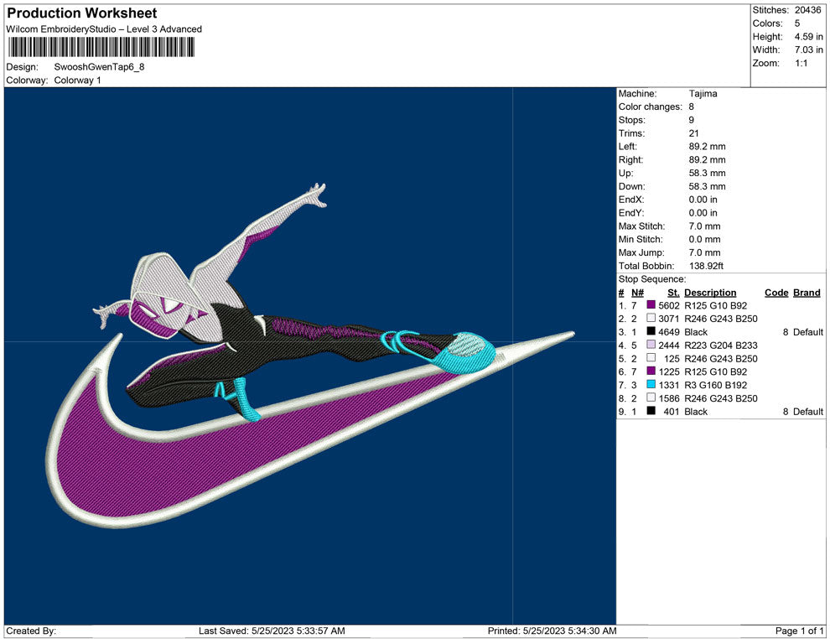Click 'Default' brand in stop row 9
Viewport: 830px width, 639px height.
[x=807, y=412]
